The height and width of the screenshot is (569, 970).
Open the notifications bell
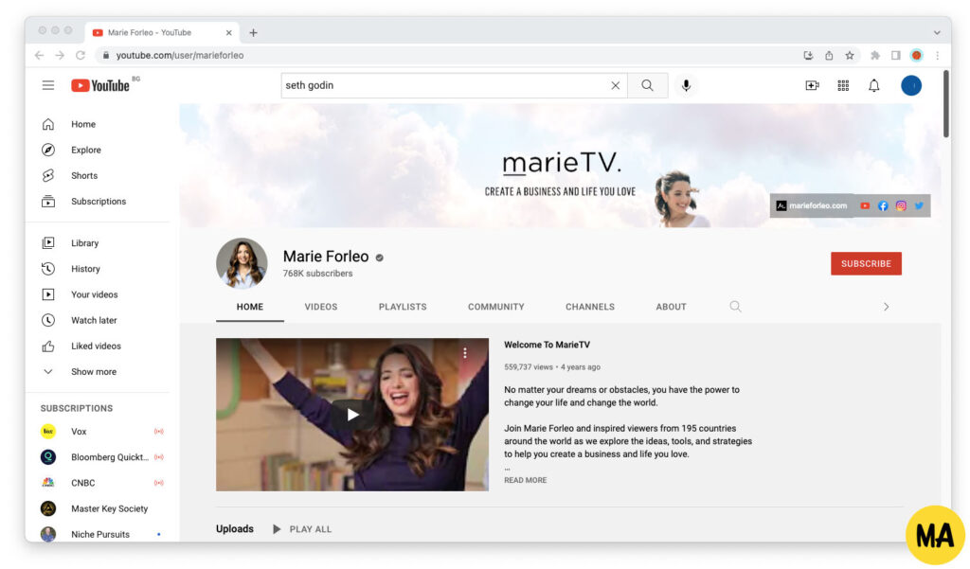click(x=873, y=85)
